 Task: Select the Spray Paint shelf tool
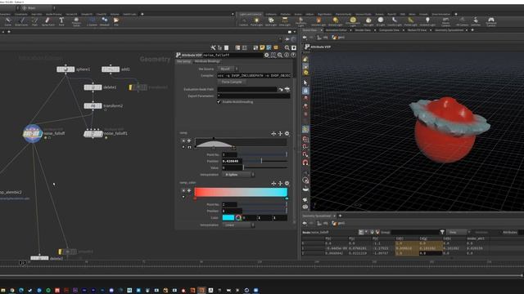(x=47, y=22)
